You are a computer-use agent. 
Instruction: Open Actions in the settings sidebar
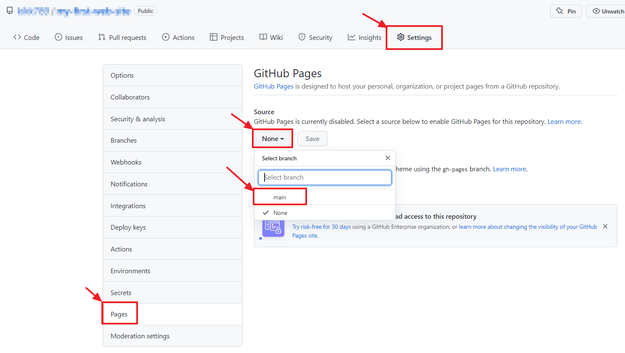pos(172,249)
